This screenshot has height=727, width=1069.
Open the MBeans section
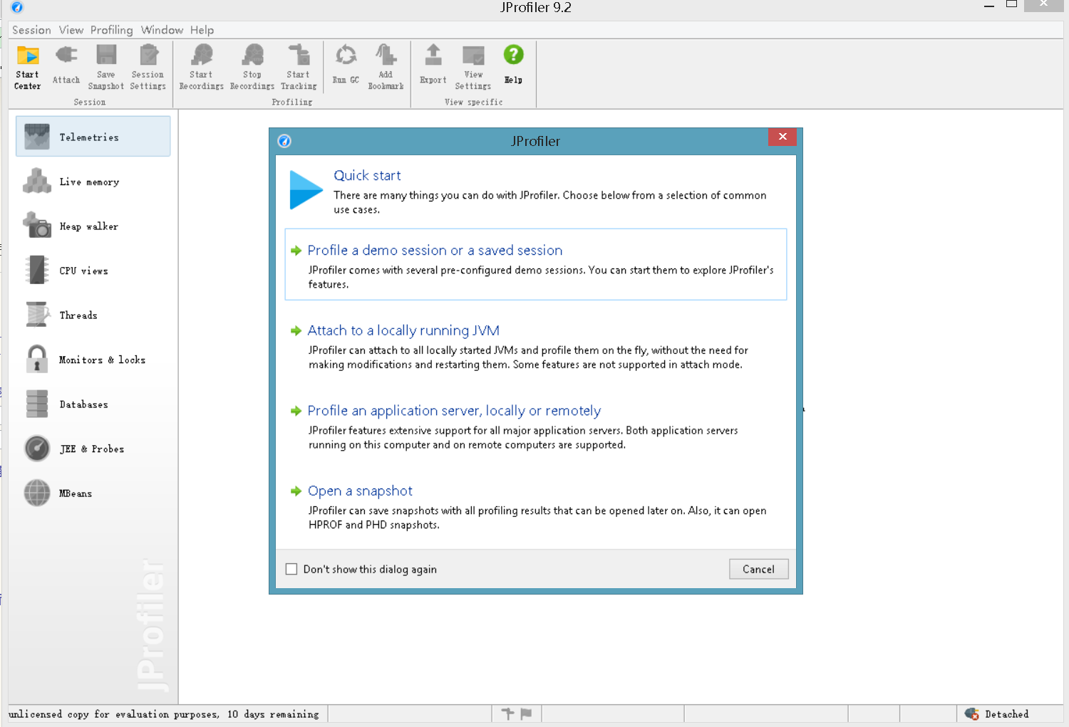point(93,493)
